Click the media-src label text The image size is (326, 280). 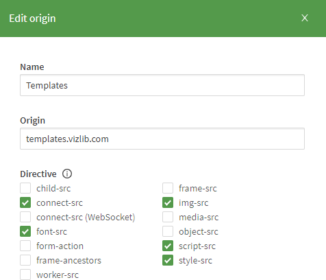199,218
